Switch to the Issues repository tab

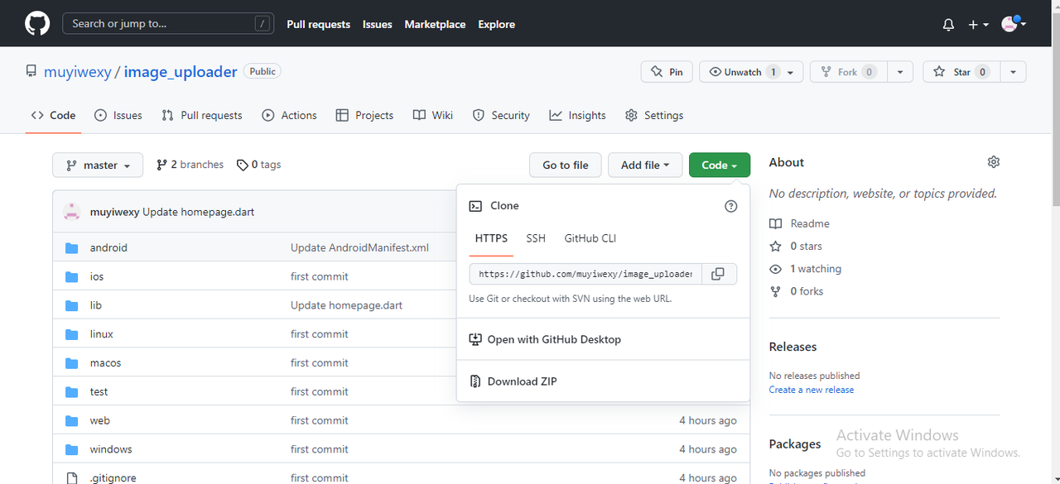point(118,116)
